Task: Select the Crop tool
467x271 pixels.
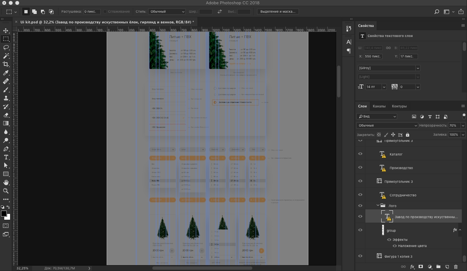Action: pos(6,64)
